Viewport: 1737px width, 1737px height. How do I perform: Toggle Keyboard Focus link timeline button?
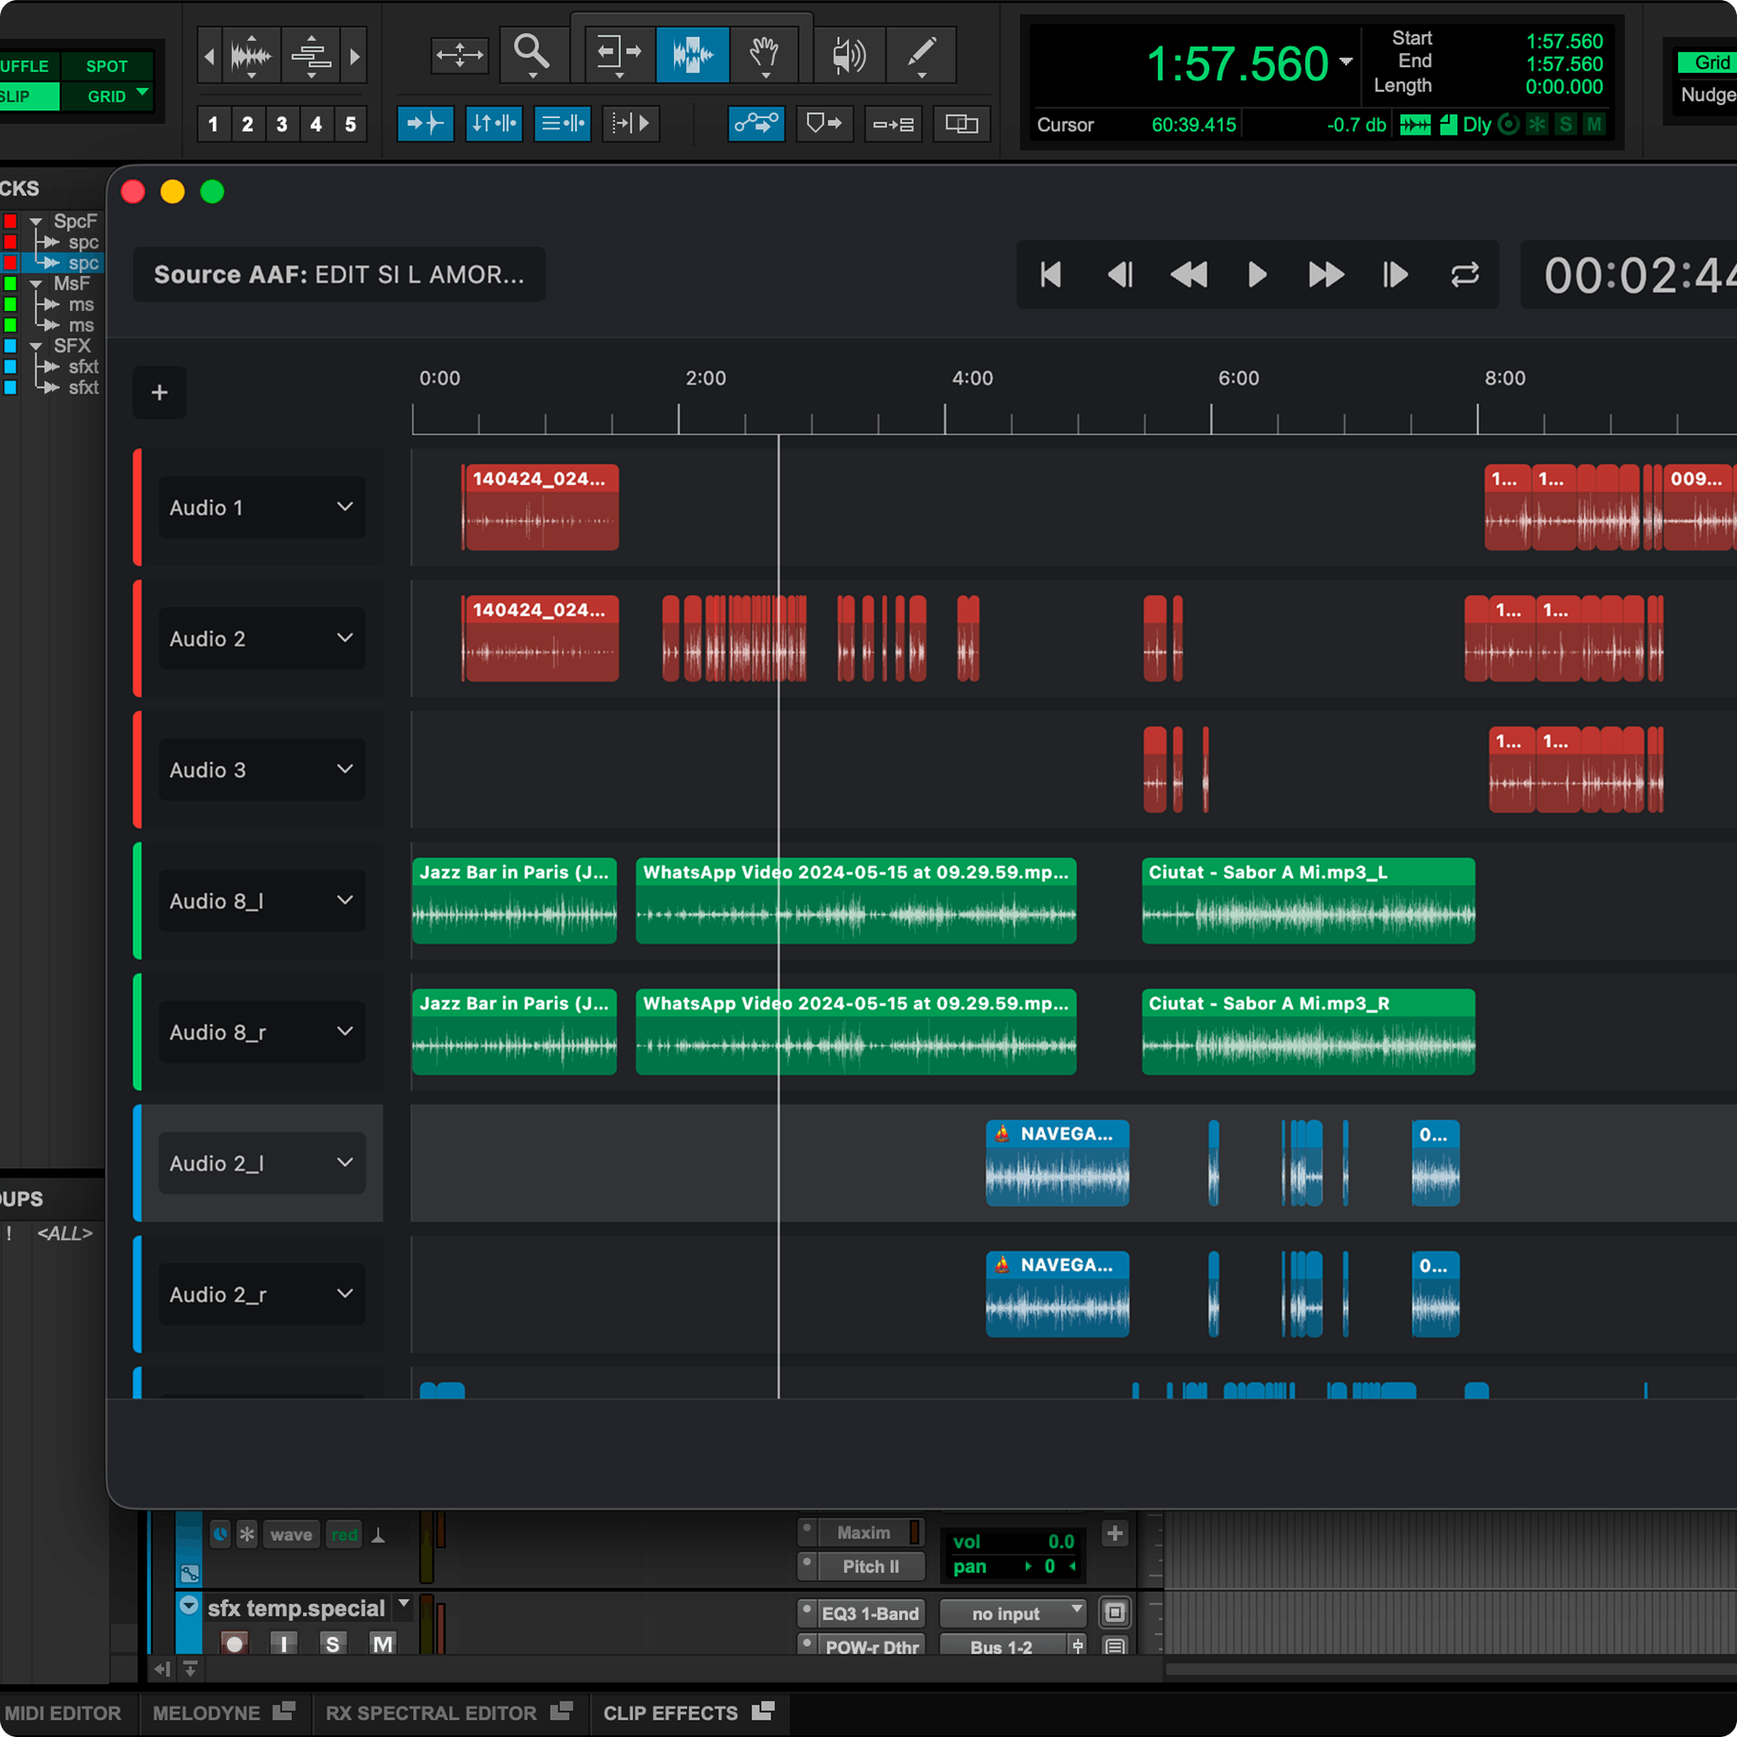pos(493,123)
